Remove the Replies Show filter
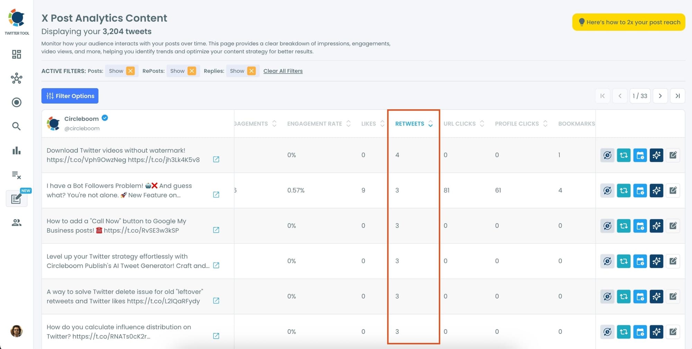Image resolution: width=692 pixels, height=349 pixels. tap(252, 71)
